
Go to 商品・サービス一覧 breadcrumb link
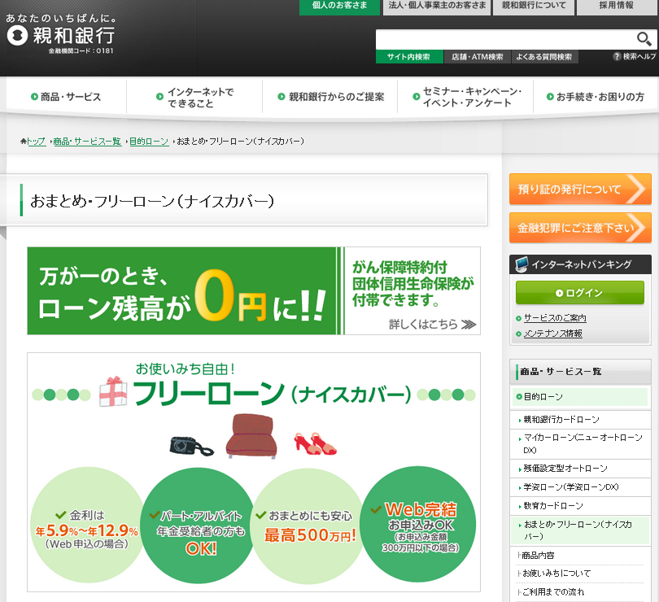(x=87, y=142)
